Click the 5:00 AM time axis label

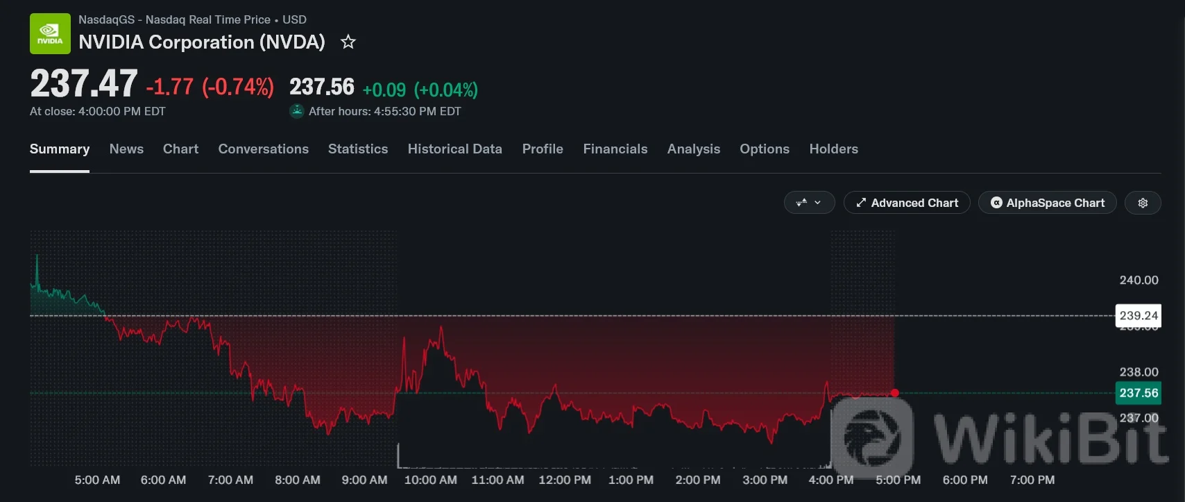97,480
